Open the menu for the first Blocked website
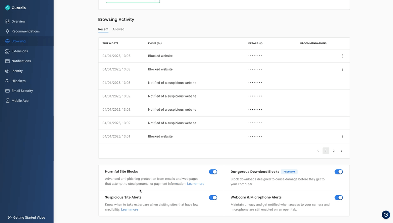The image size is (393, 223). (x=342, y=56)
